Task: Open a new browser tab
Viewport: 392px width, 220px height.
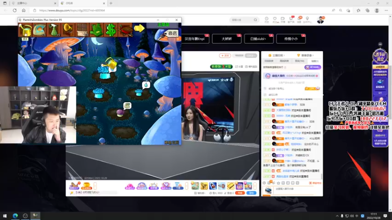Action: point(111,3)
